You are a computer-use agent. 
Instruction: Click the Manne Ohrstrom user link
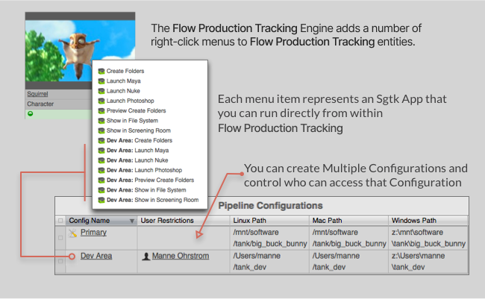pyautogui.click(x=180, y=256)
